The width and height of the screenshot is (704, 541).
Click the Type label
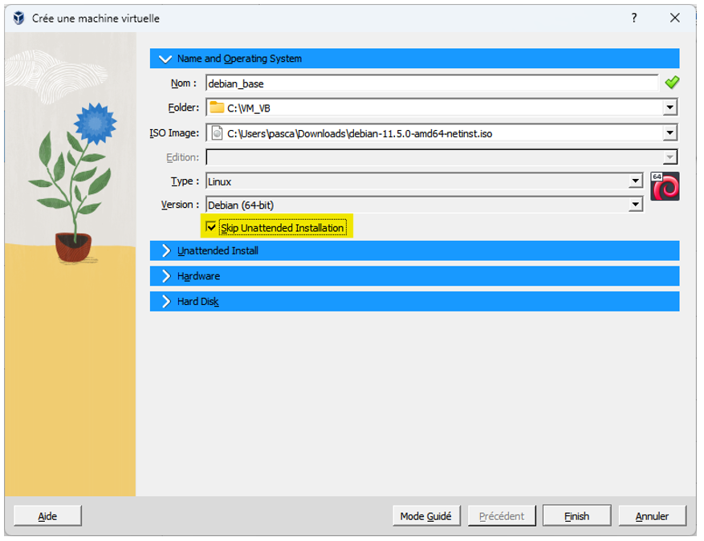coord(185,181)
